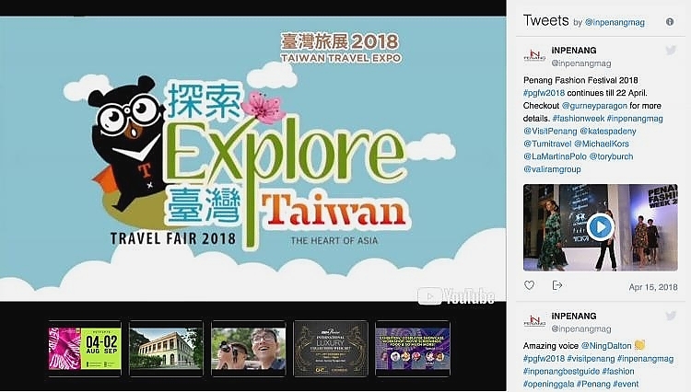Open the Apr 15, 2018 tweet date link
Viewport: 691px width, 392px height.
(653, 287)
